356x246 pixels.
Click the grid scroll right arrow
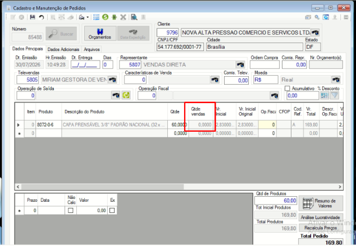point(340,187)
